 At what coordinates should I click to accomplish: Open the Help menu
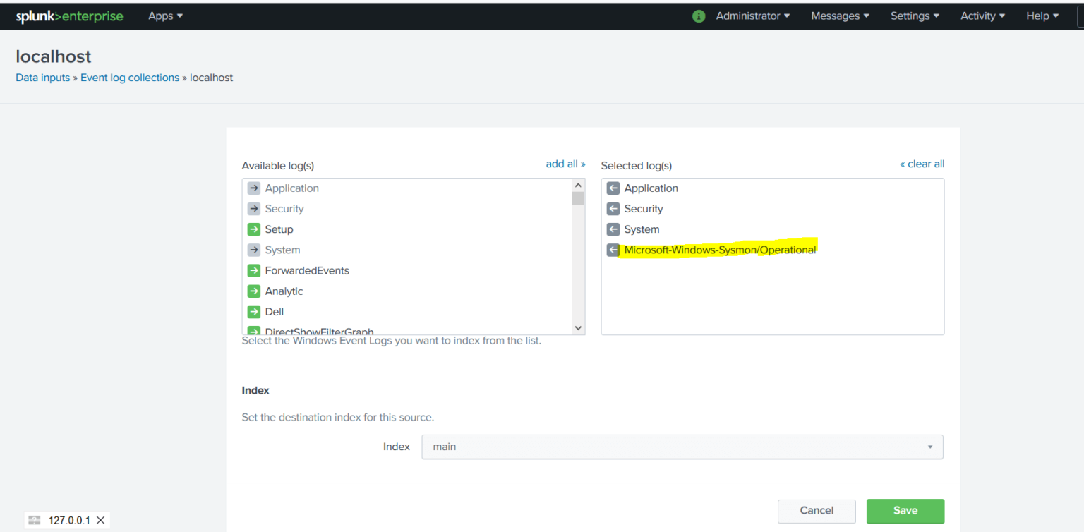pyautogui.click(x=1042, y=15)
